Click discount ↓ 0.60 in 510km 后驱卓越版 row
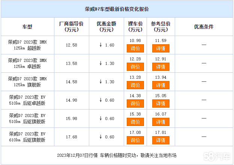 click(107, 100)
